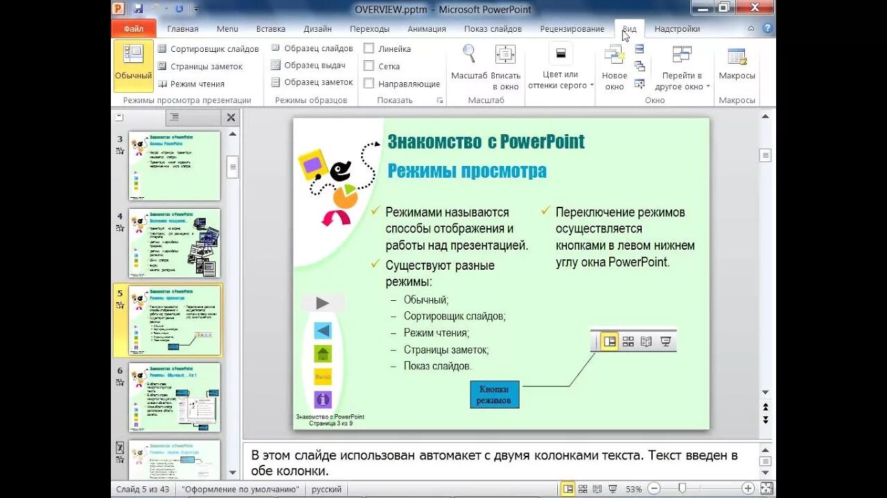The width and height of the screenshot is (887, 498).
Task: Click Normal view icon in status bar
Action: (568, 489)
